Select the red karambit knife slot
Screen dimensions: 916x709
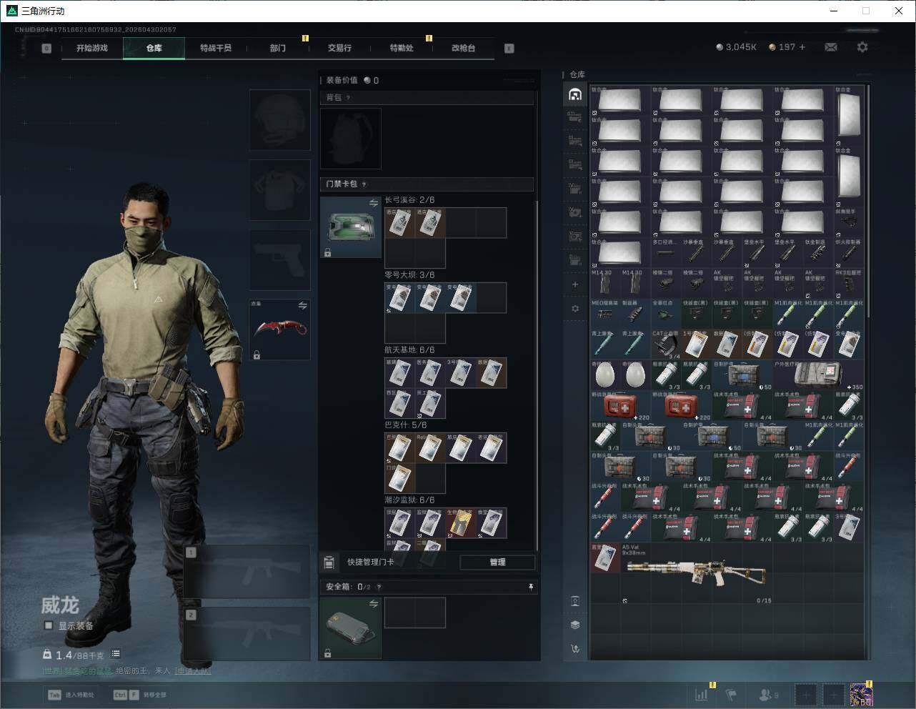279,329
